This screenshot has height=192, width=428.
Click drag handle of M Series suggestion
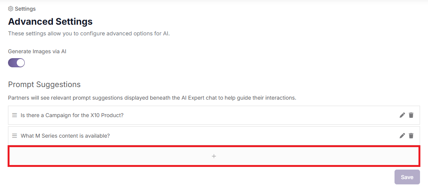14,136
